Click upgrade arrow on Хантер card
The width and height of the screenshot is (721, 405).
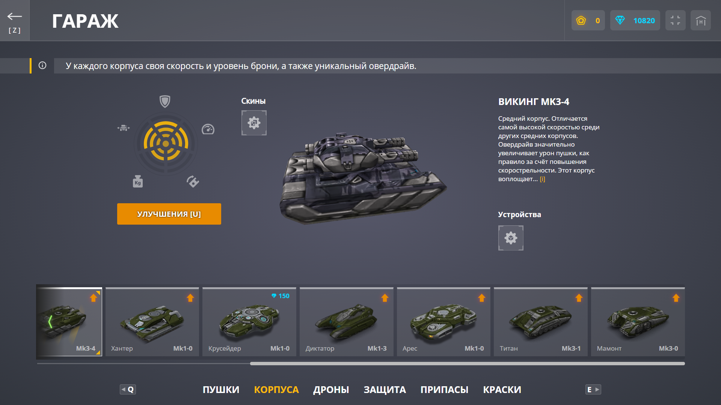click(190, 298)
